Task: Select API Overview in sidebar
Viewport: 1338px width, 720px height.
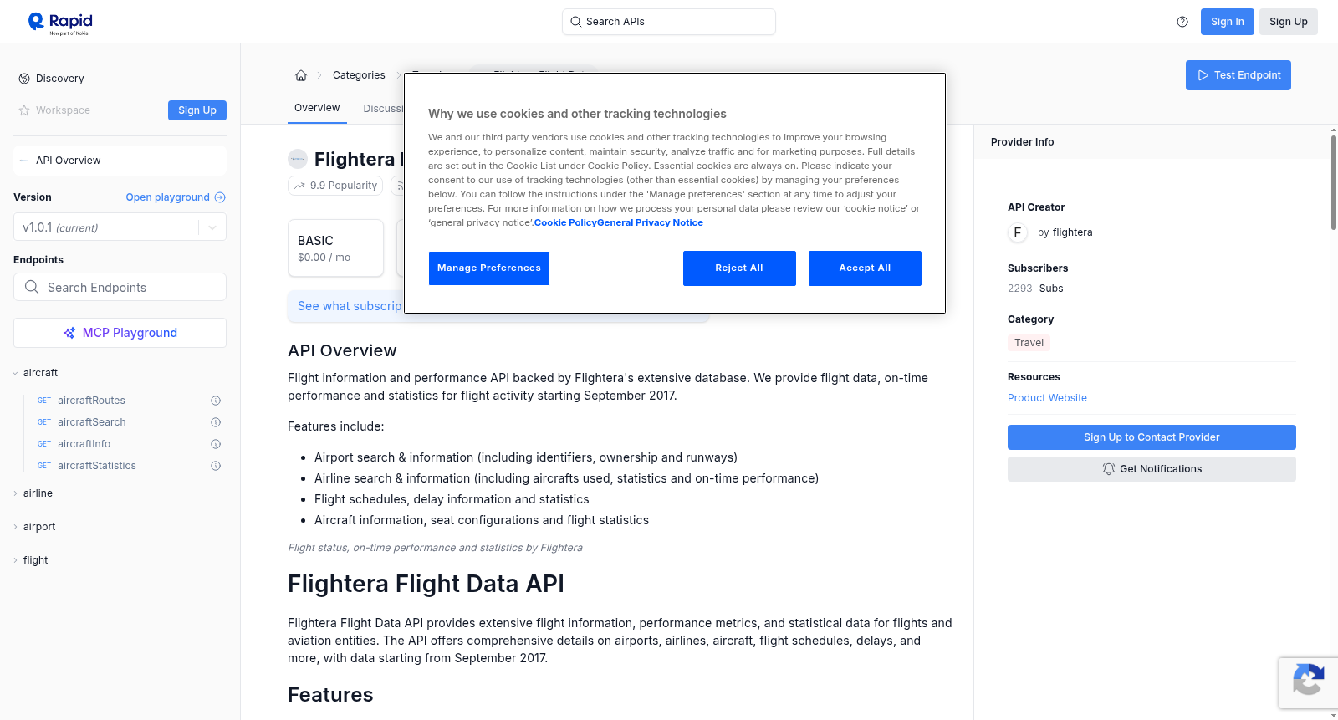Action: click(120, 161)
